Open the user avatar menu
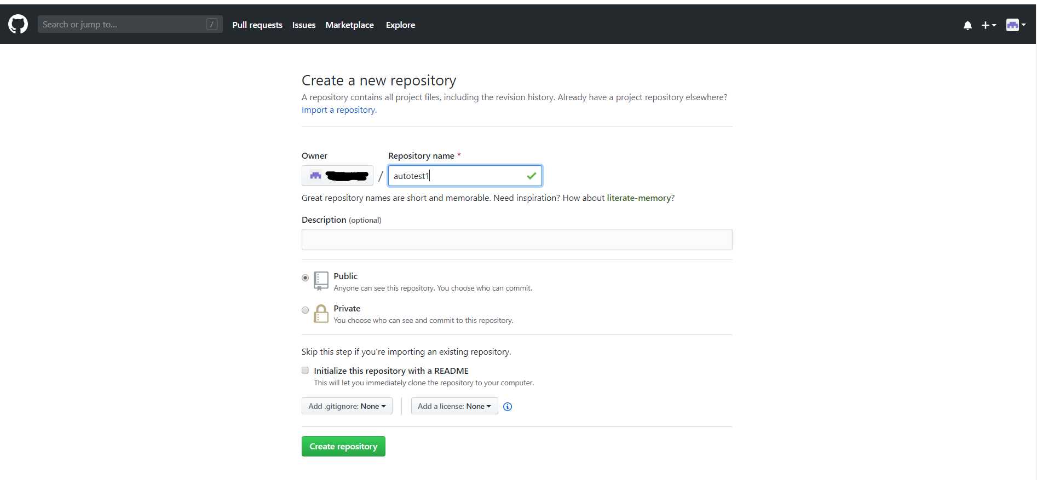The width and height of the screenshot is (1037, 480). [1016, 25]
